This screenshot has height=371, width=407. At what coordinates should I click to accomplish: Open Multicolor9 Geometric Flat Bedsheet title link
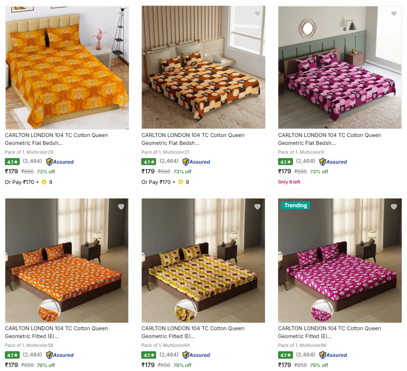[x=329, y=139]
